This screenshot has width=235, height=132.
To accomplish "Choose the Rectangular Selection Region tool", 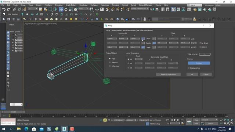I will click(x=50, y=10).
